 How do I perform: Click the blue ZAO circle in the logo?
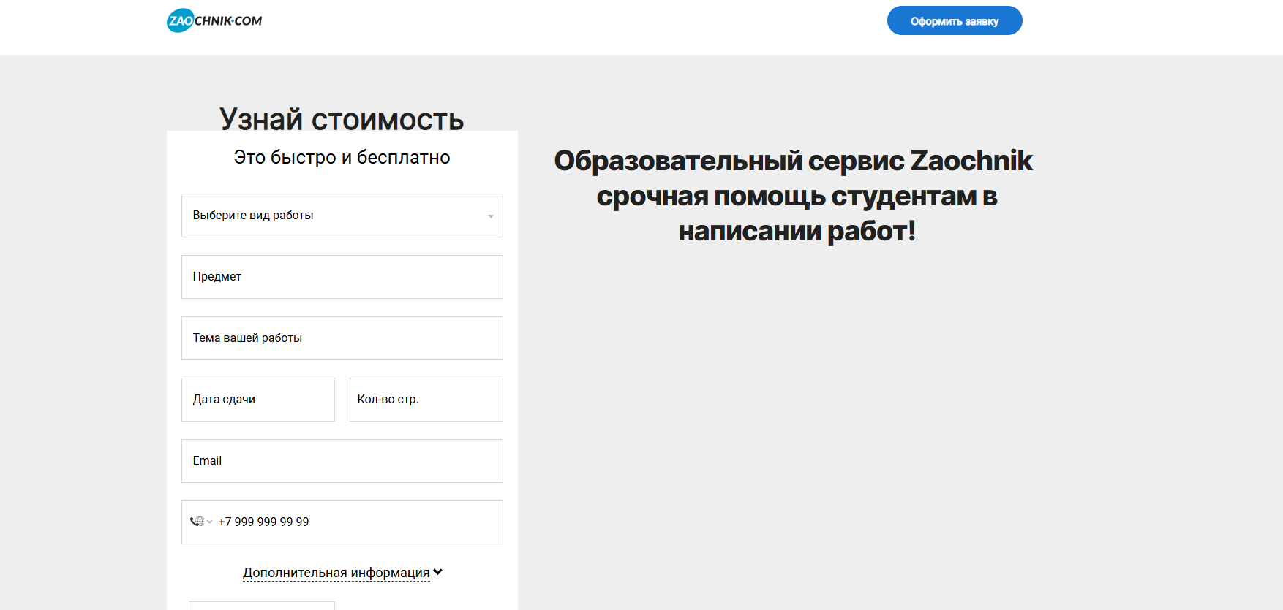[x=180, y=20]
